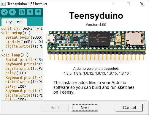The width and height of the screenshot is (149, 115).
Task: Click the Teensyduino installer title bar icon
Action: point(4,4)
